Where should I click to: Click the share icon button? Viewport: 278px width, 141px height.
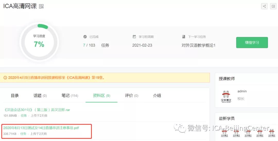(264, 6)
